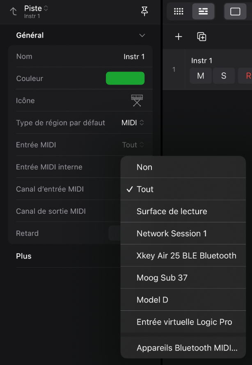Record-enable the Instr 1 track

[247, 76]
